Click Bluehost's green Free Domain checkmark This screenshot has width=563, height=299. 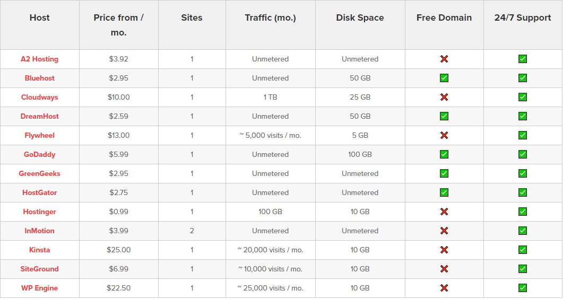pos(444,78)
